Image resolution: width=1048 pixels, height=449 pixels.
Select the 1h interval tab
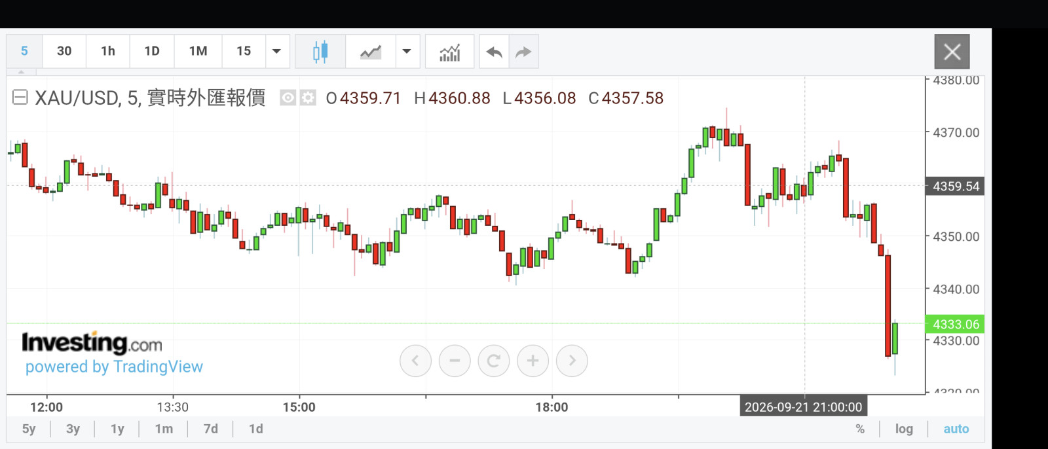pyautogui.click(x=108, y=51)
